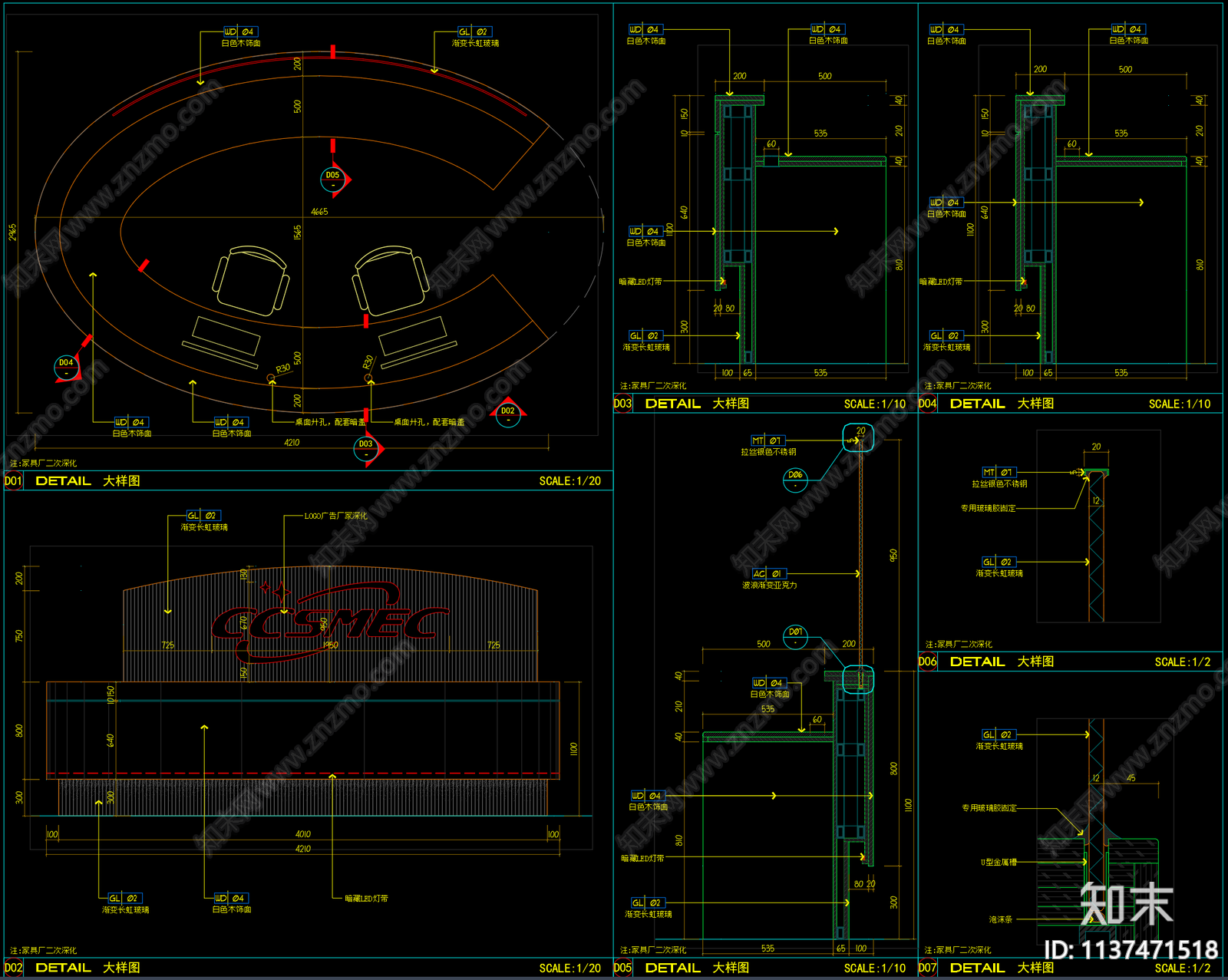This screenshot has height=980, width=1228.
Task: Click 暗藏LED灯带 label in elevation D02
Action: [x=366, y=898]
